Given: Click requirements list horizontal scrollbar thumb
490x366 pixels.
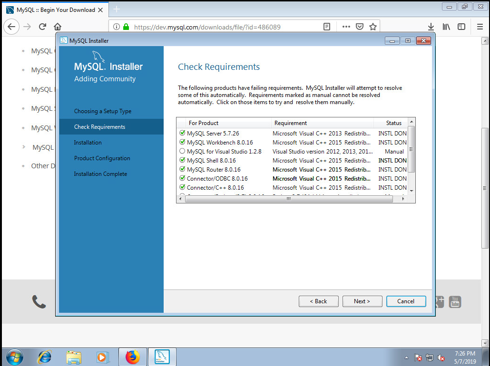Looking at the screenshot, I should (289, 199).
